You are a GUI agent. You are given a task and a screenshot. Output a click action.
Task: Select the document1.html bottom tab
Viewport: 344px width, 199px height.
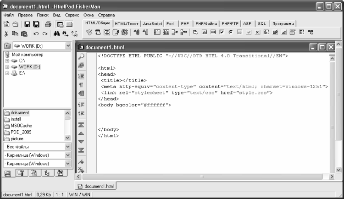[96, 186]
